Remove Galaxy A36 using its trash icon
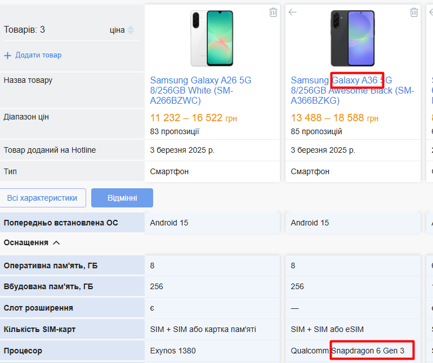Viewport: 433px width, 363px height. click(414, 12)
